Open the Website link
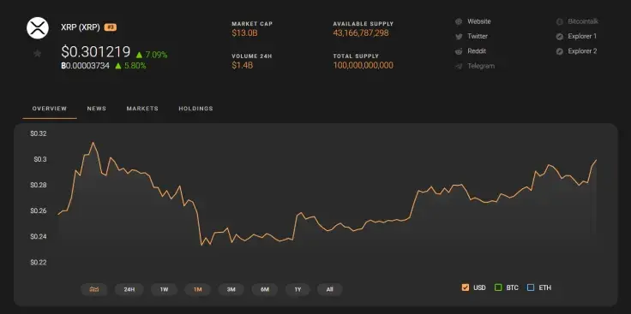Image resolution: width=631 pixels, height=314 pixels. click(x=479, y=21)
